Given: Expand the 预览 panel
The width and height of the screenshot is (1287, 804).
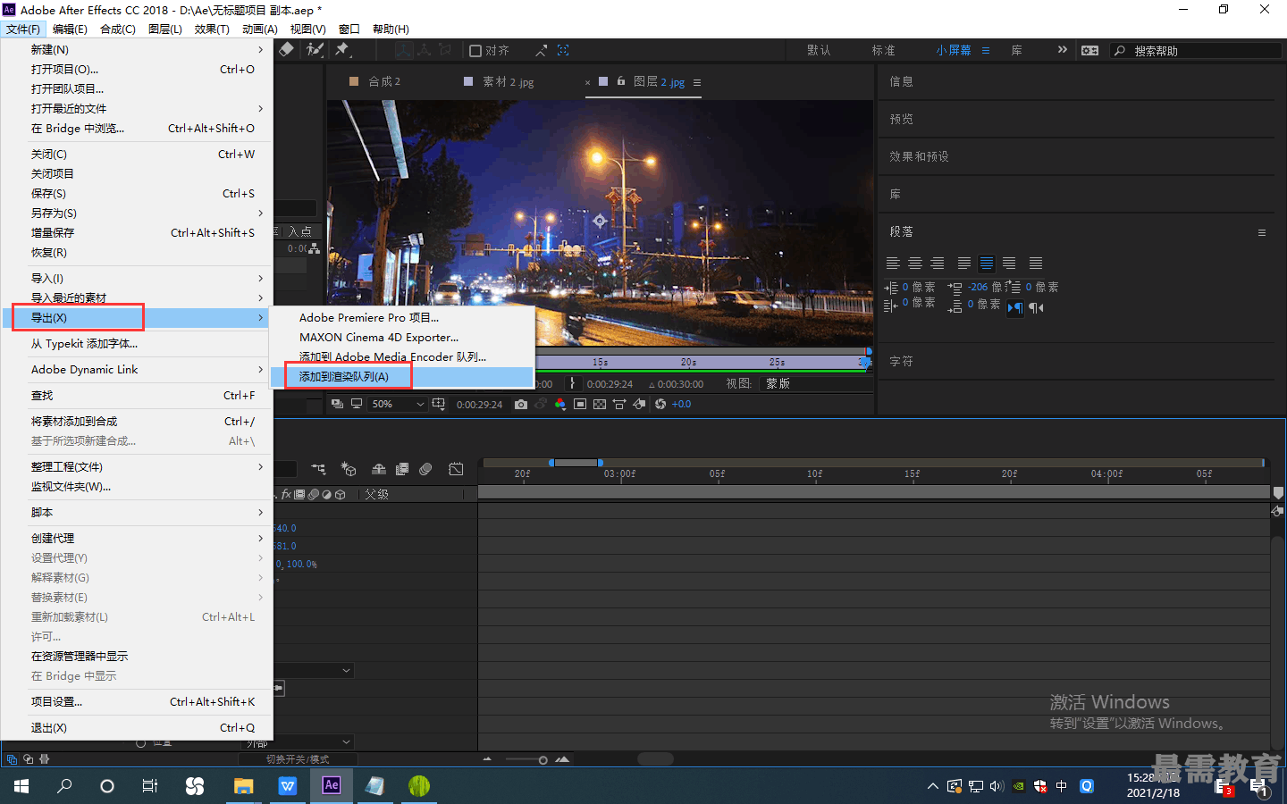Looking at the screenshot, I should coord(901,119).
